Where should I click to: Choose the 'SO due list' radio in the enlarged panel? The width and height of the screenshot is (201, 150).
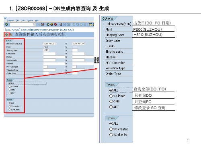click(x=111, y=135)
